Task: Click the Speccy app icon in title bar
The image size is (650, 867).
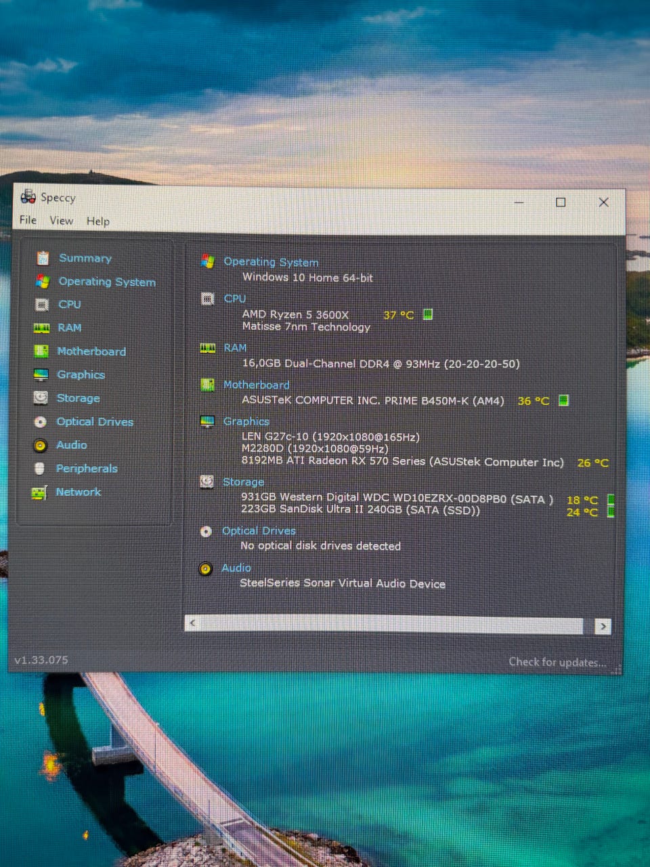Action: tap(28, 197)
